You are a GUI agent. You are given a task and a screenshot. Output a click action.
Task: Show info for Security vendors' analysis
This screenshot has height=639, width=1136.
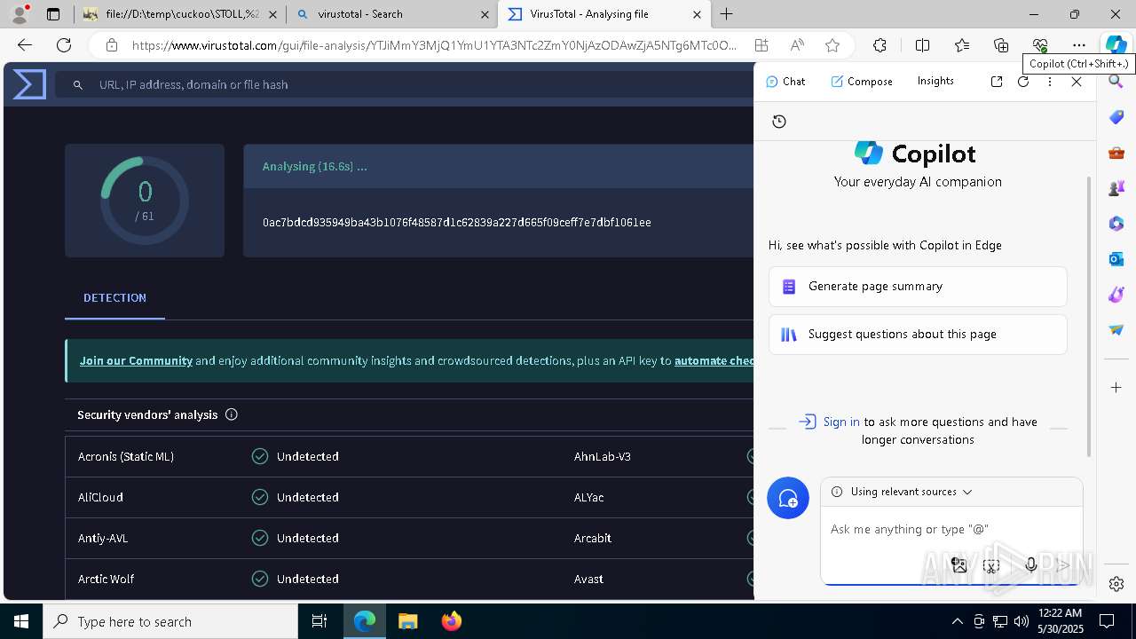[232, 414]
